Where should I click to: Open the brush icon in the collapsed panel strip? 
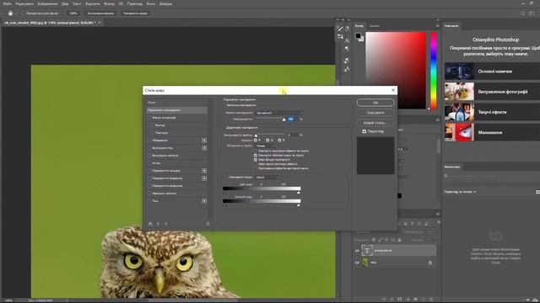[340, 29]
